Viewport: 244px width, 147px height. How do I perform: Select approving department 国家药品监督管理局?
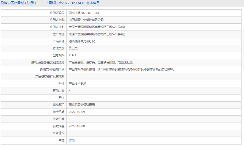pyautogui.click(x=82, y=105)
